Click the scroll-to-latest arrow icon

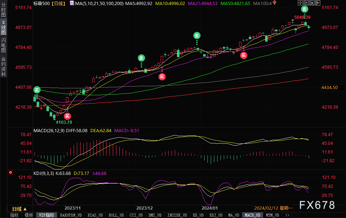pos(318,3)
